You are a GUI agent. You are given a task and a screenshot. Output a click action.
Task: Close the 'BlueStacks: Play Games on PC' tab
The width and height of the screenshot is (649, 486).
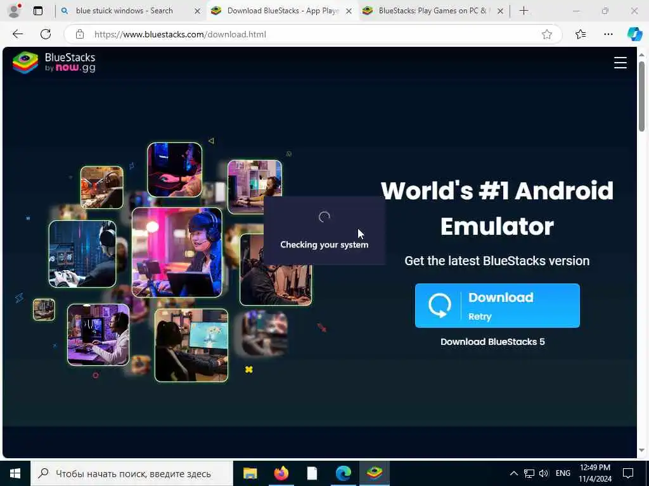coord(501,11)
